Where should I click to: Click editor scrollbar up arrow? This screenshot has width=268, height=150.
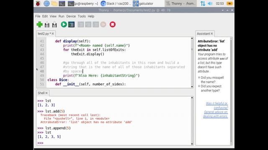click(192, 38)
